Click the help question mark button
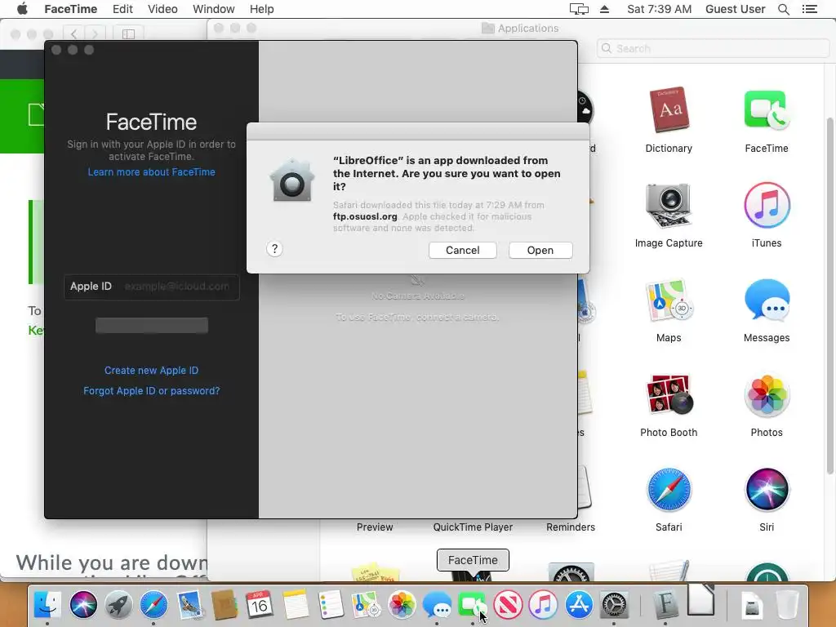This screenshot has height=627, width=836. point(274,248)
